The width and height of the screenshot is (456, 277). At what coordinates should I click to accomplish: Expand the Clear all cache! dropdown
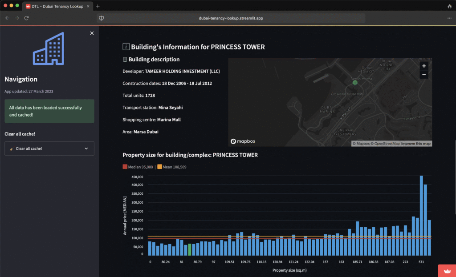point(49,149)
